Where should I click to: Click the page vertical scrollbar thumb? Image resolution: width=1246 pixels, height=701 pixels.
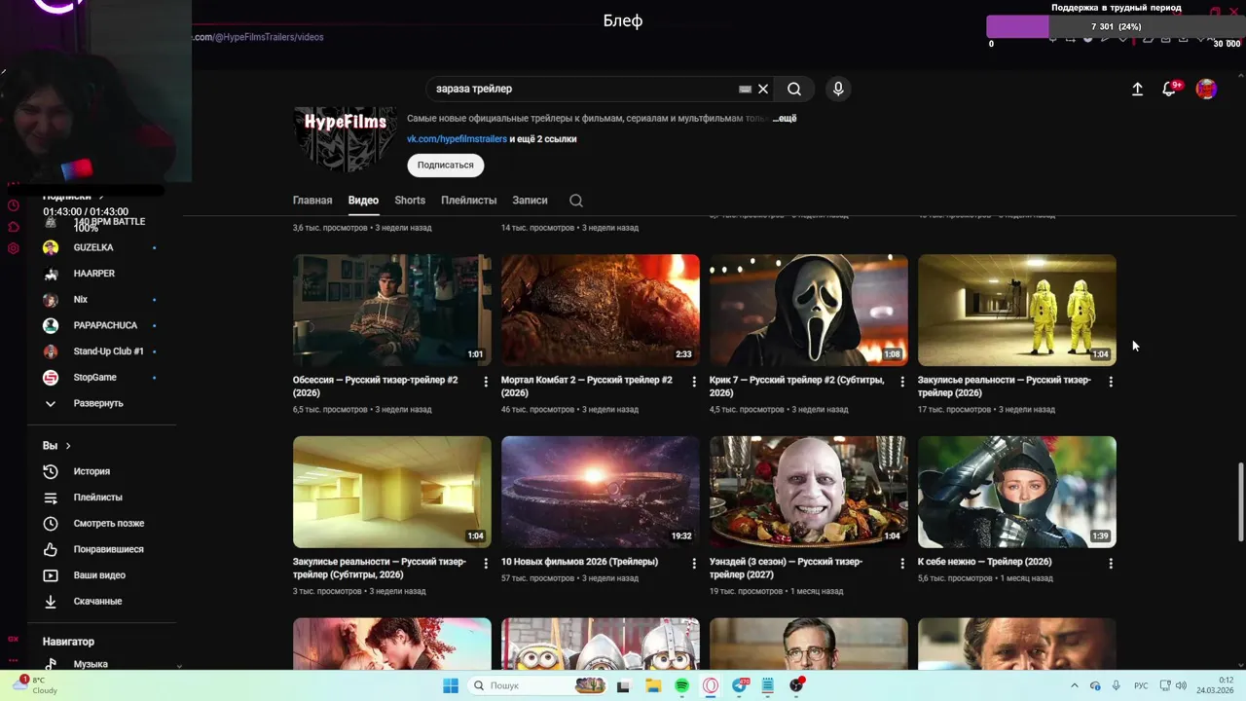1240,502
